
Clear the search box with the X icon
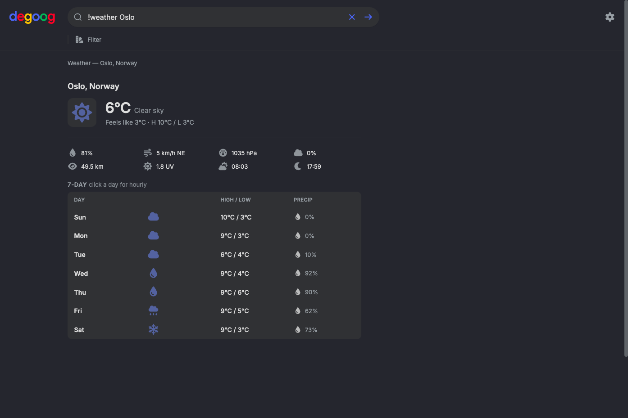point(352,17)
